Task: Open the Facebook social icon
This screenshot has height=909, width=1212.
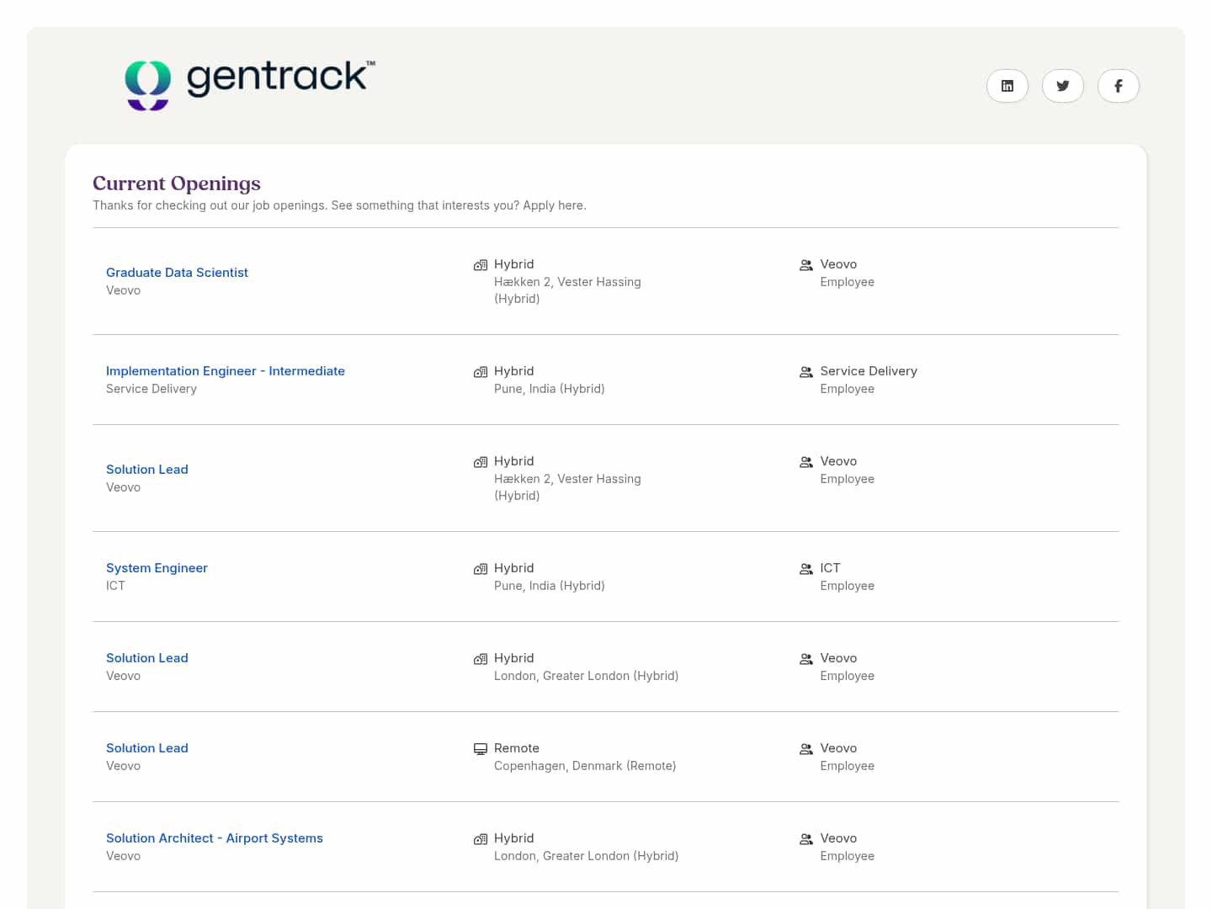Action: (x=1118, y=86)
